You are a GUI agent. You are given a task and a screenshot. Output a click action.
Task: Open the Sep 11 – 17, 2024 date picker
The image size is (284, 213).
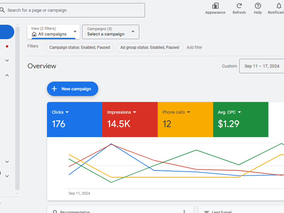coord(262,66)
